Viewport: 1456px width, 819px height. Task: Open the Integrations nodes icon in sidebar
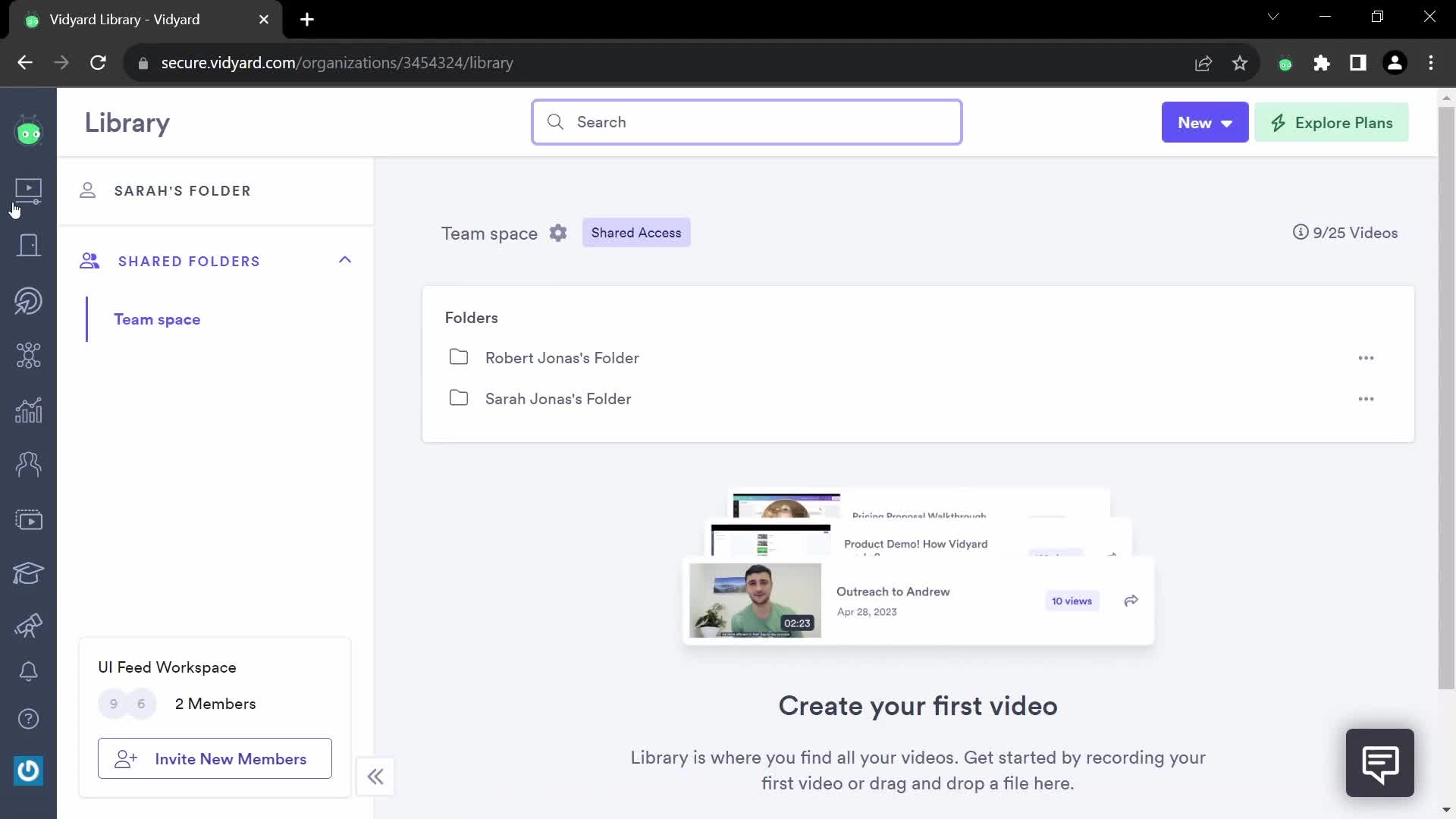29,355
